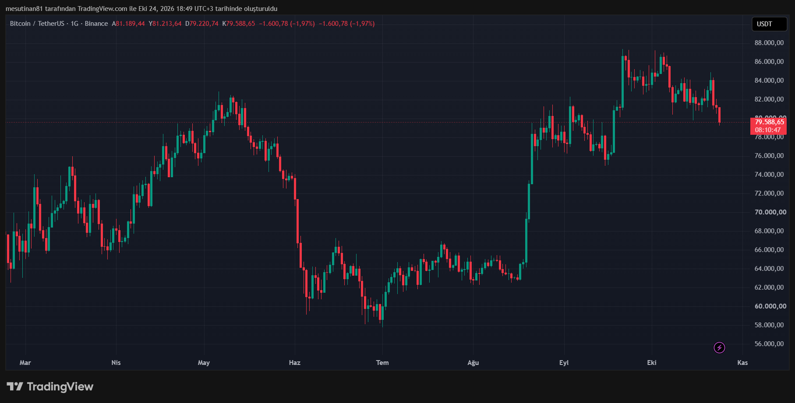This screenshot has height=403, width=795.
Task: Click the Eki month label
Action: click(x=652, y=362)
